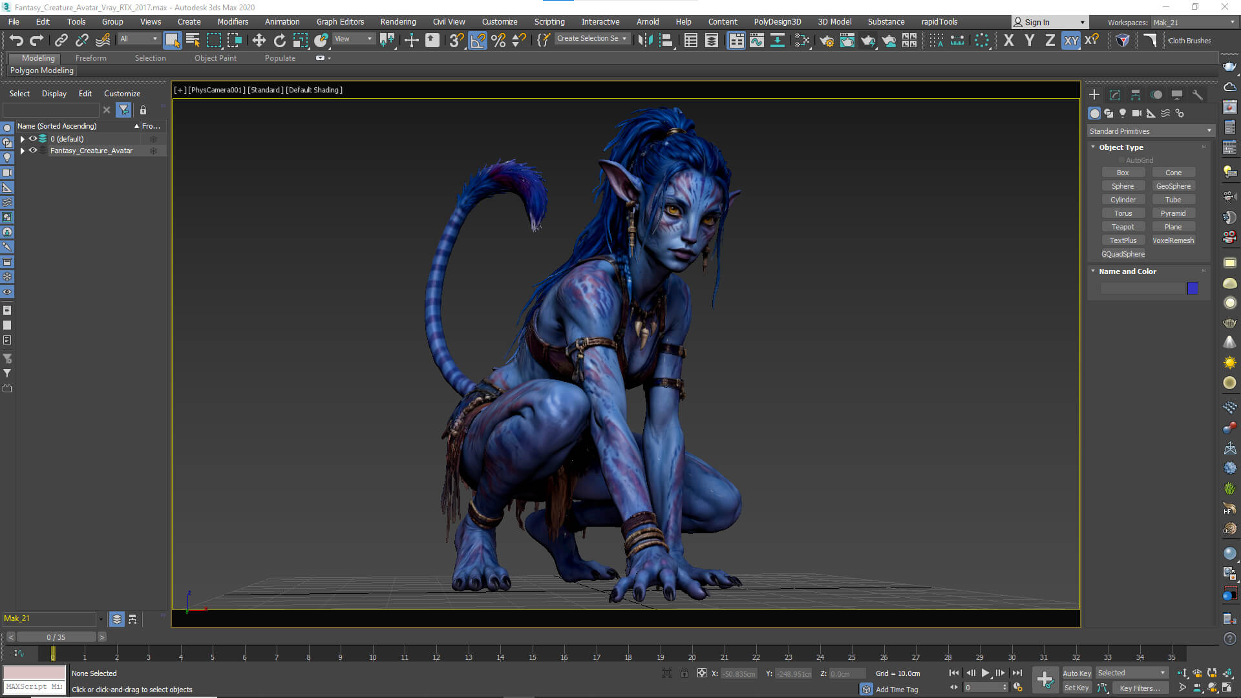Click the GeoSphere primitive button

click(x=1173, y=186)
